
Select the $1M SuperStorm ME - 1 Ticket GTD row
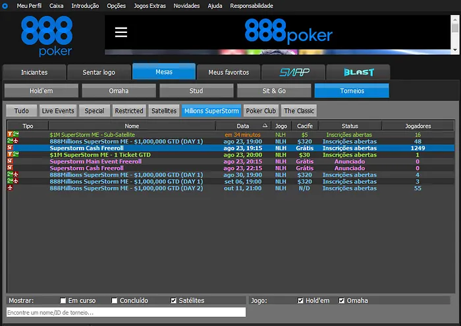pyautogui.click(x=230, y=154)
